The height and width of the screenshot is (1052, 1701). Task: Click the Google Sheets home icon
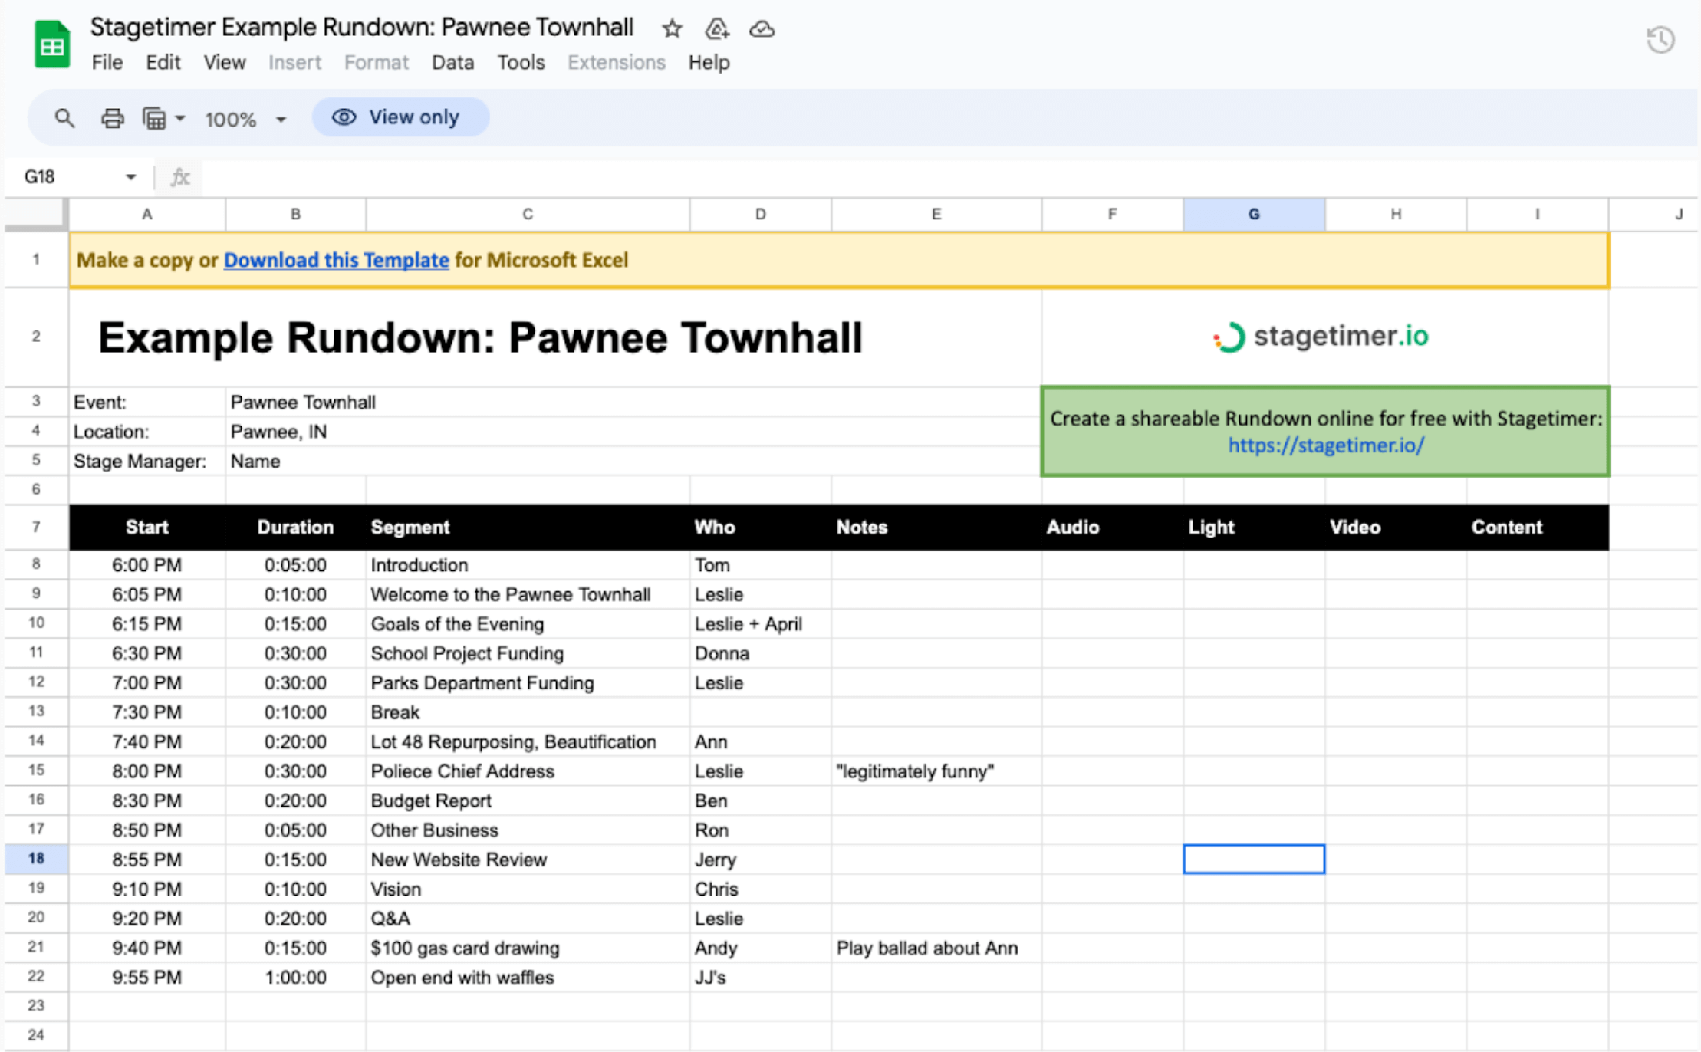pos(51,44)
